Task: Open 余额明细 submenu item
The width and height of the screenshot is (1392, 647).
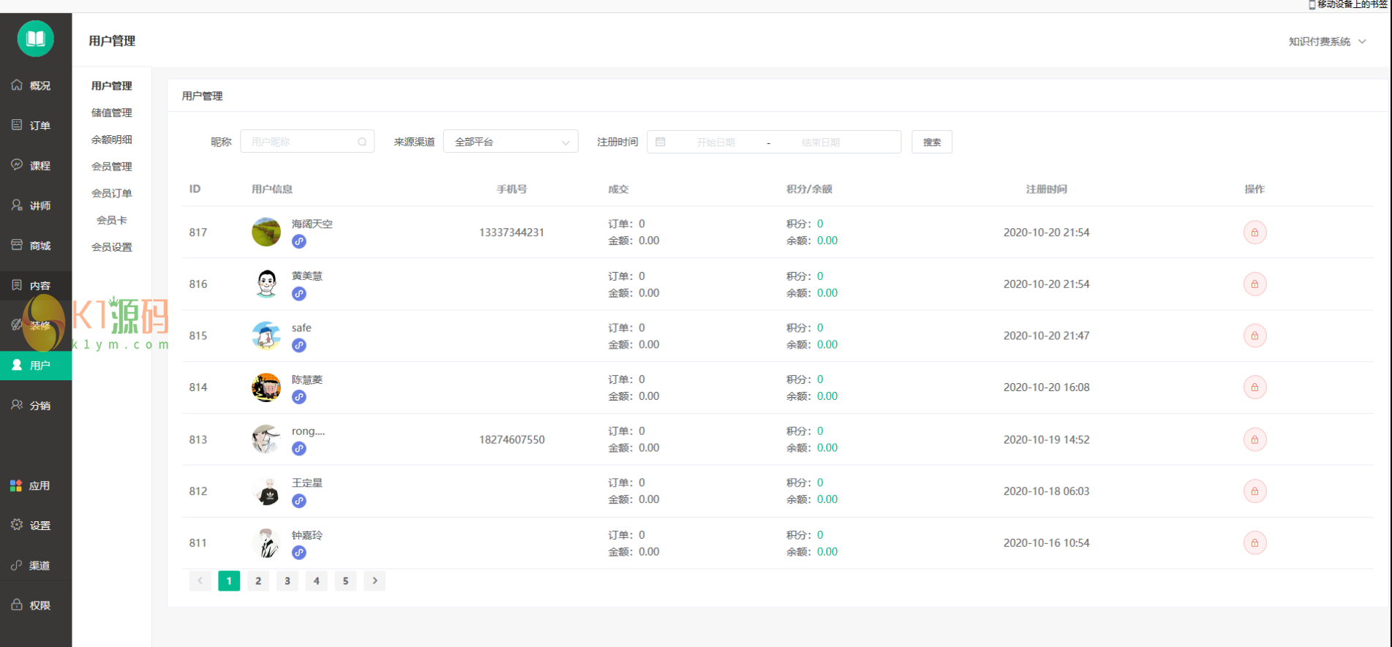Action: [x=111, y=140]
